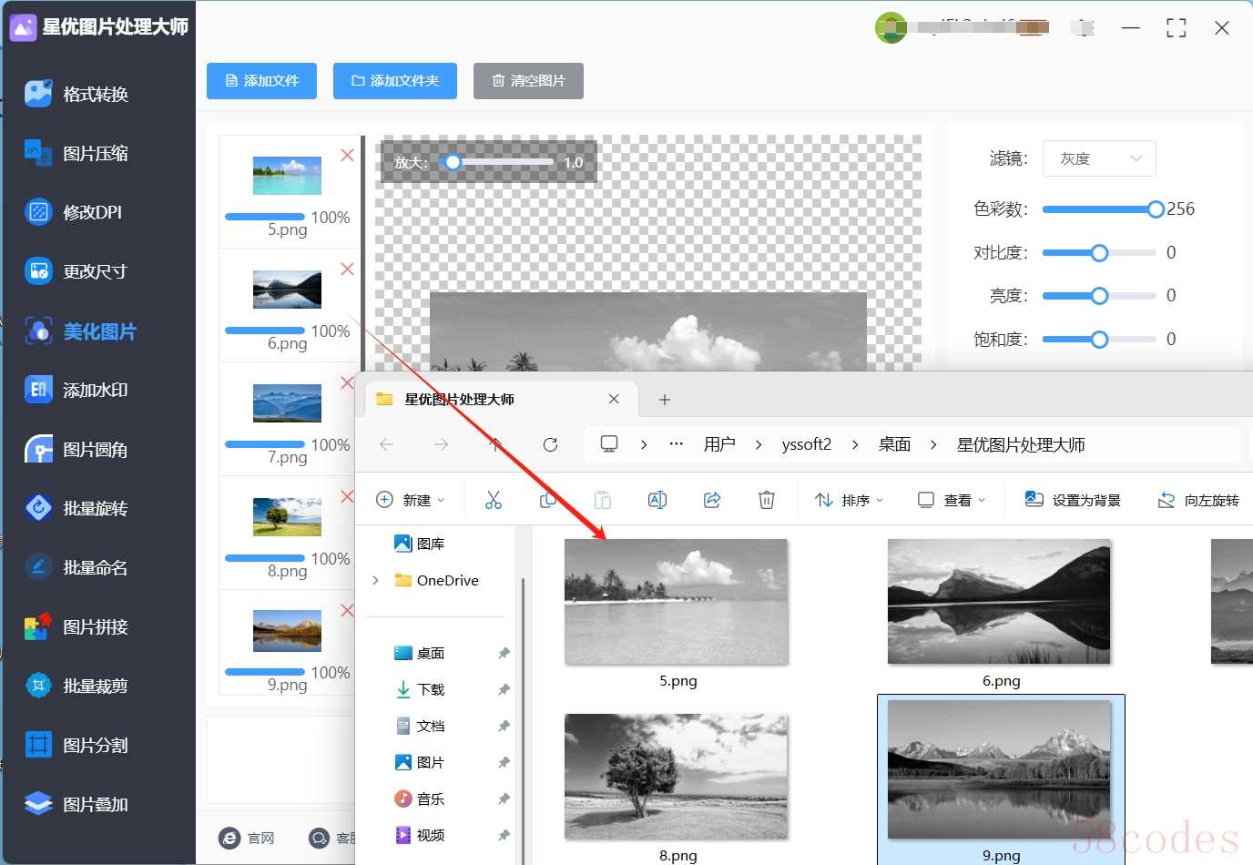Close the 星优图片处理大师 Explorer tab
The width and height of the screenshot is (1253, 865).
614,399
